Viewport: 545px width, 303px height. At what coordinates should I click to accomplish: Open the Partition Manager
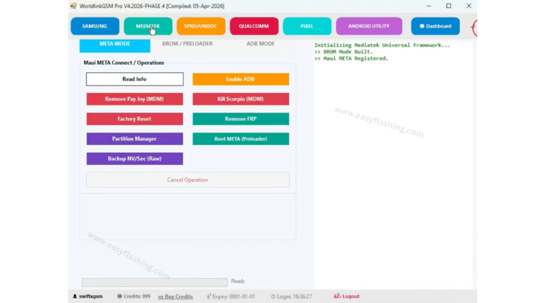coord(134,139)
